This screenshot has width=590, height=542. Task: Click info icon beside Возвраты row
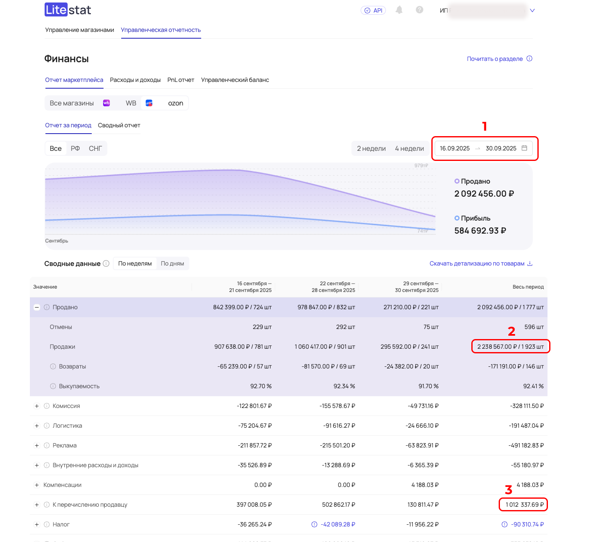pyautogui.click(x=53, y=366)
